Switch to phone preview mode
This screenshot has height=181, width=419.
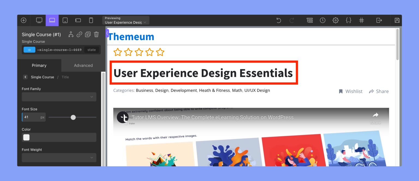point(91,20)
